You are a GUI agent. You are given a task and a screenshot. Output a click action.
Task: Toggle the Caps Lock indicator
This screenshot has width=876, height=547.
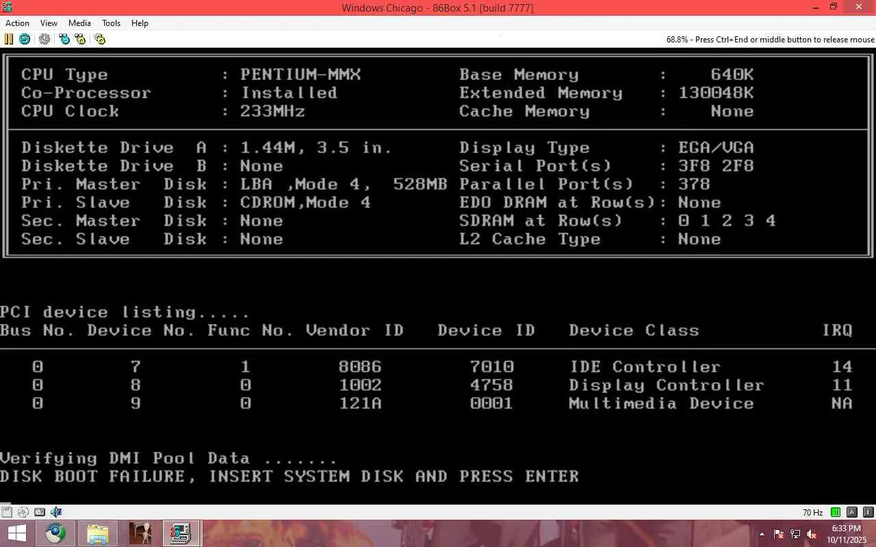tap(852, 512)
